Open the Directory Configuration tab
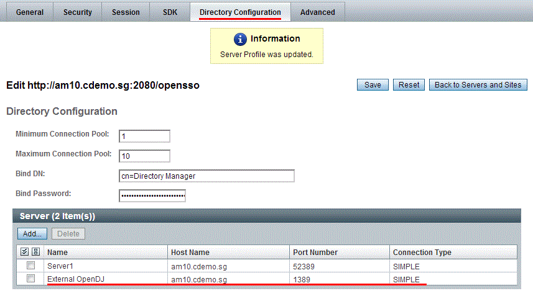533x296 pixels. [x=240, y=12]
